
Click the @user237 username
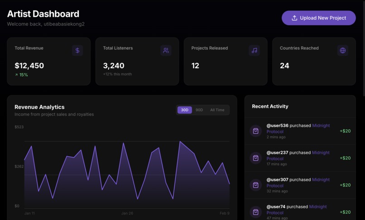[x=277, y=153]
